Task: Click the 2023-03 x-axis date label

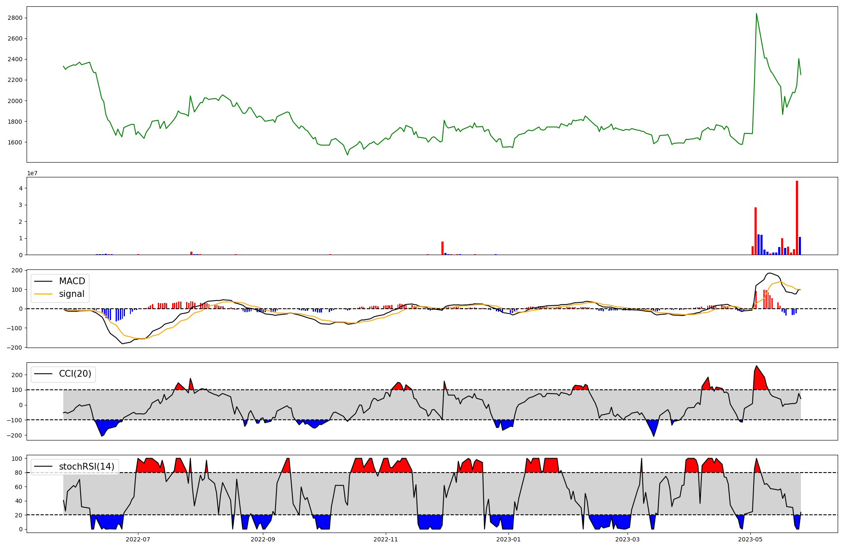Action: tap(628, 539)
